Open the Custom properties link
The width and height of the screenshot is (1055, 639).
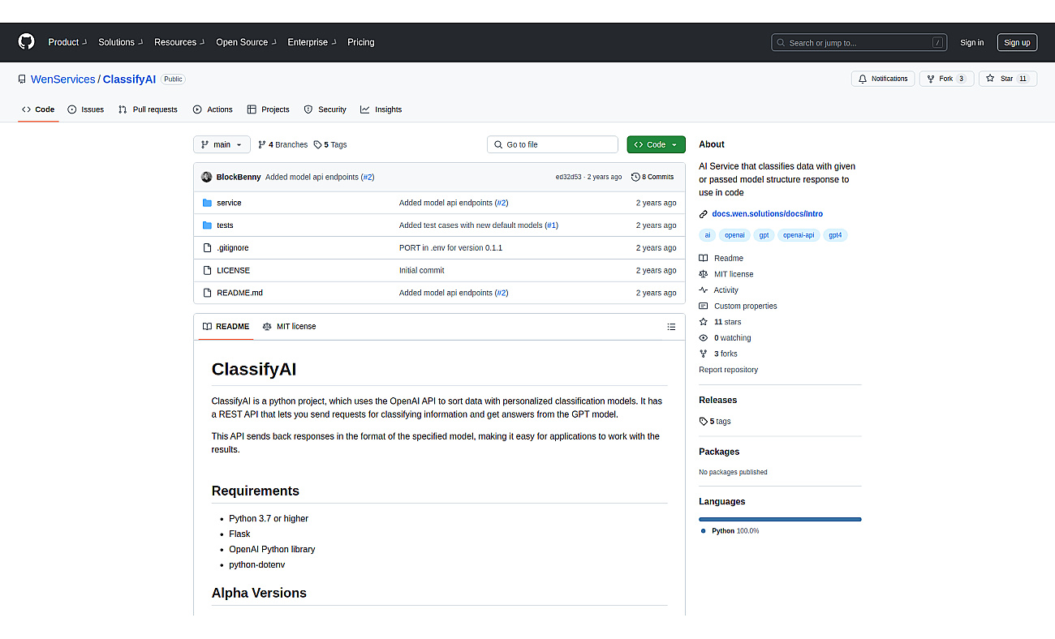click(738, 307)
